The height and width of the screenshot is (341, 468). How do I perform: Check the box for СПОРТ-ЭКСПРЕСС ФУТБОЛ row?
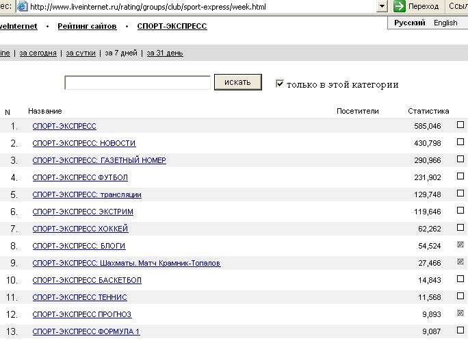pyautogui.click(x=460, y=176)
